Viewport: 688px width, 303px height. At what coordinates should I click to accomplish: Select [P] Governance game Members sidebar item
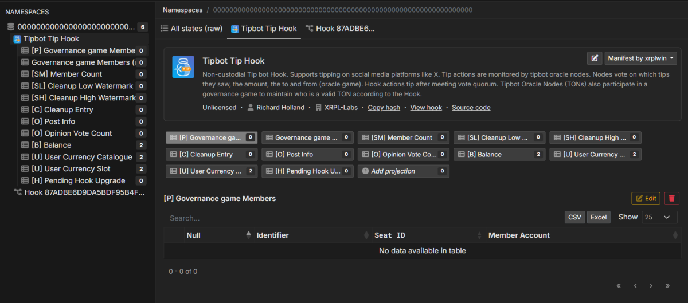click(x=84, y=50)
